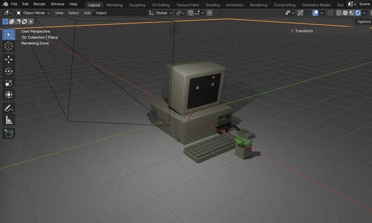
Task: Open the editor type selector dropdown
Action: [x=7, y=13]
